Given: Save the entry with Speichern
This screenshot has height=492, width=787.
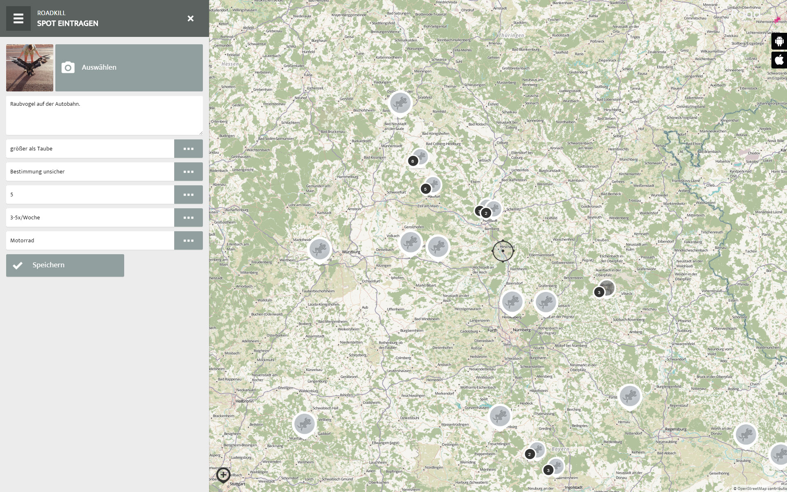Looking at the screenshot, I should 65,265.
